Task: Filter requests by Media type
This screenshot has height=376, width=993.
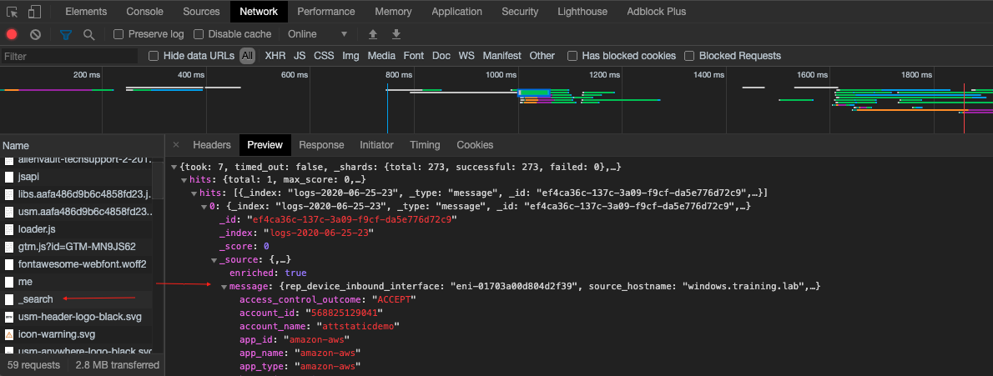Action: [381, 56]
